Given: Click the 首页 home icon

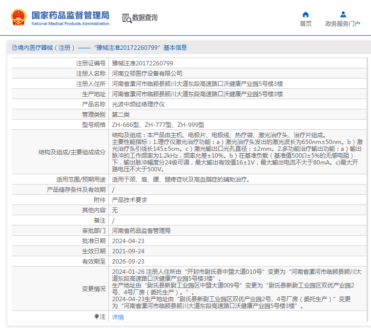Looking at the screenshot, I should point(306,15).
